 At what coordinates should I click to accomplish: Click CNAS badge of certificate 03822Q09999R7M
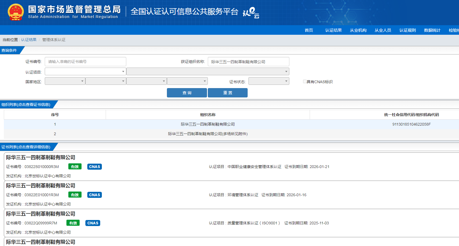[93, 223]
